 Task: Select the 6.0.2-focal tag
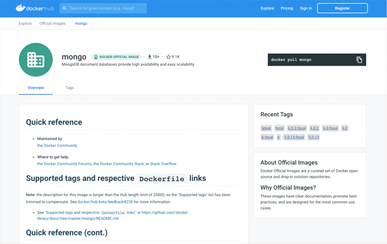[x=297, y=128]
